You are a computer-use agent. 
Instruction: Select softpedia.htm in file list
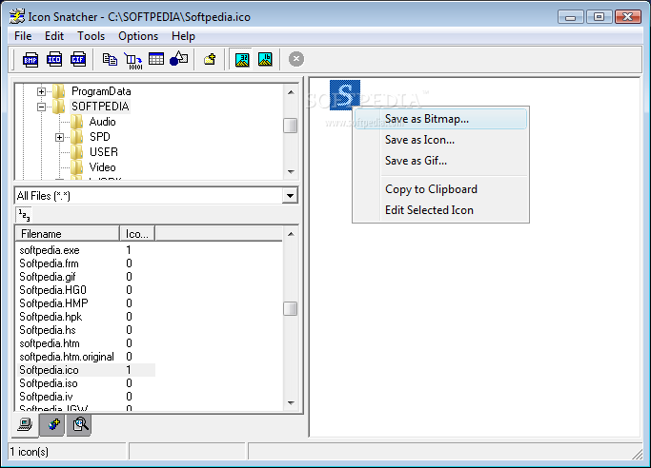pyautogui.click(x=49, y=343)
